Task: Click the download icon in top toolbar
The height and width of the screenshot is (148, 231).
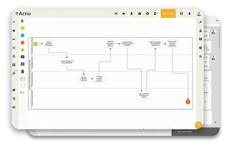Action: [131, 14]
